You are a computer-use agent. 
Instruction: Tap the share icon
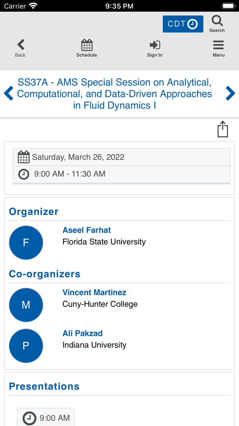[223, 129]
